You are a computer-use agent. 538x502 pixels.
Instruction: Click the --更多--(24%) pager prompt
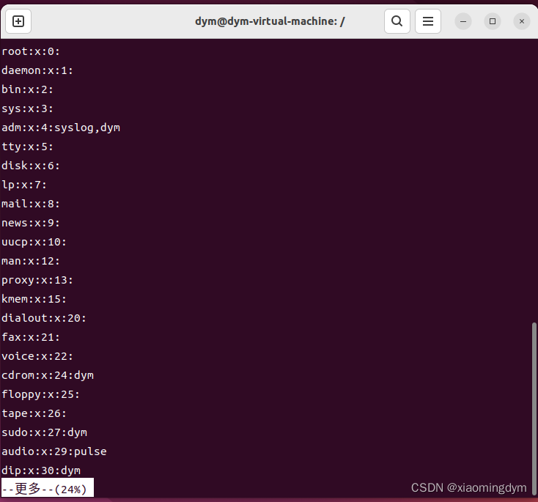[x=48, y=487]
